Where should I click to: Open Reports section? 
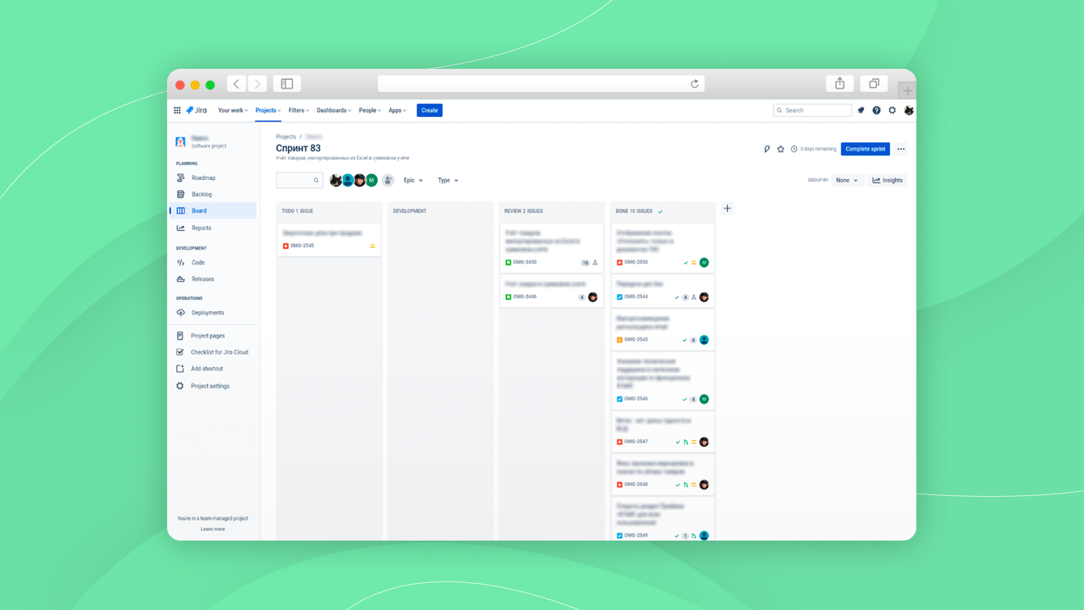[201, 227]
